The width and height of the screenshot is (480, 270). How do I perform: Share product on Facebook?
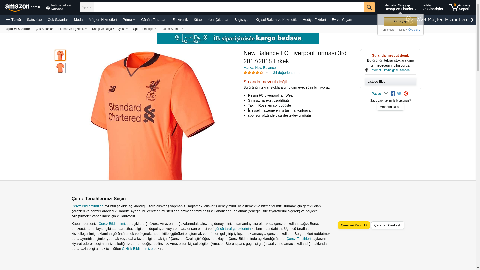393,94
